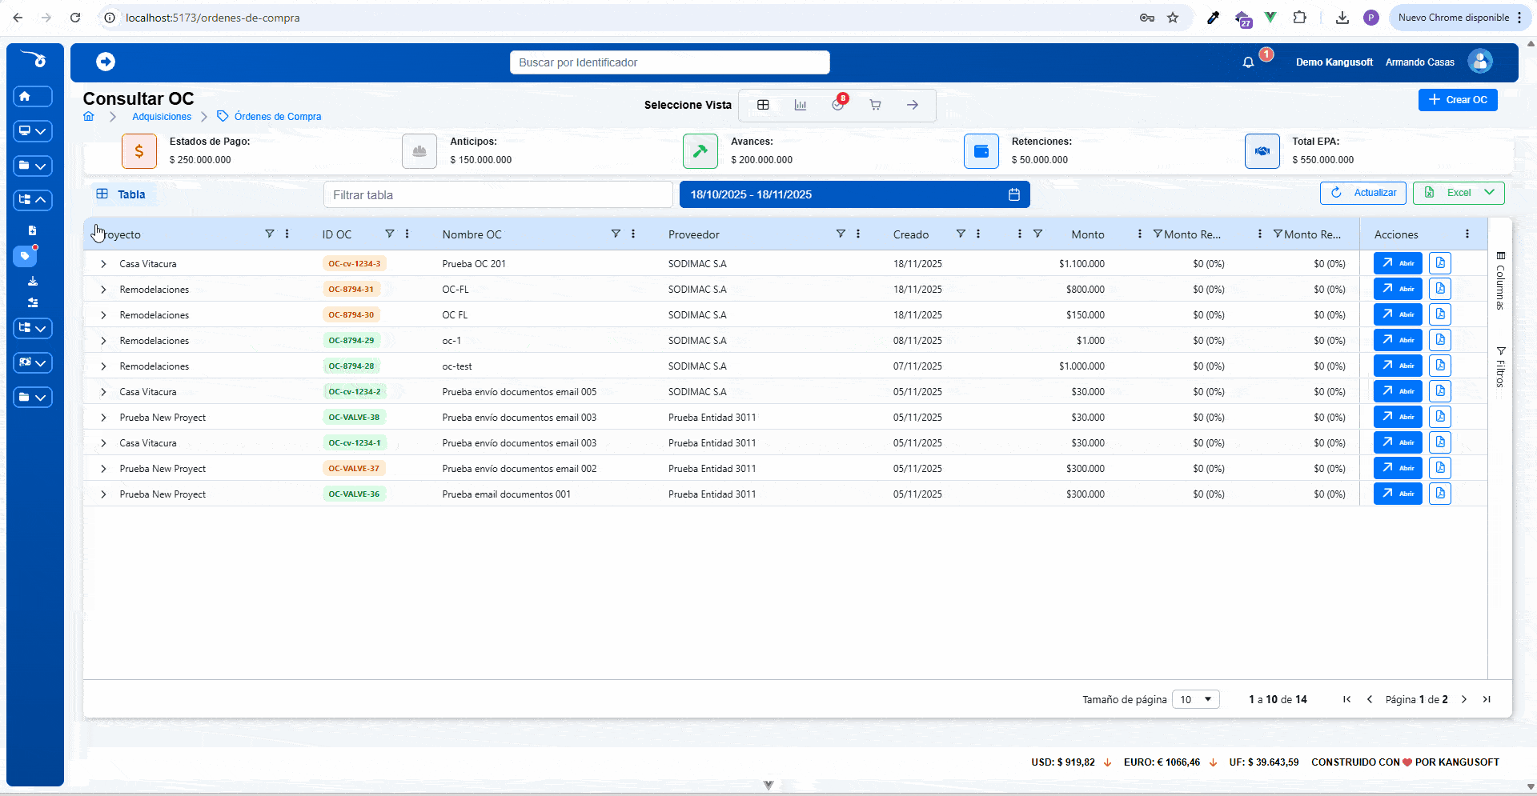Expand the monitor menu in the sidebar
Screen dimensions: 1537x796
[x=33, y=130]
